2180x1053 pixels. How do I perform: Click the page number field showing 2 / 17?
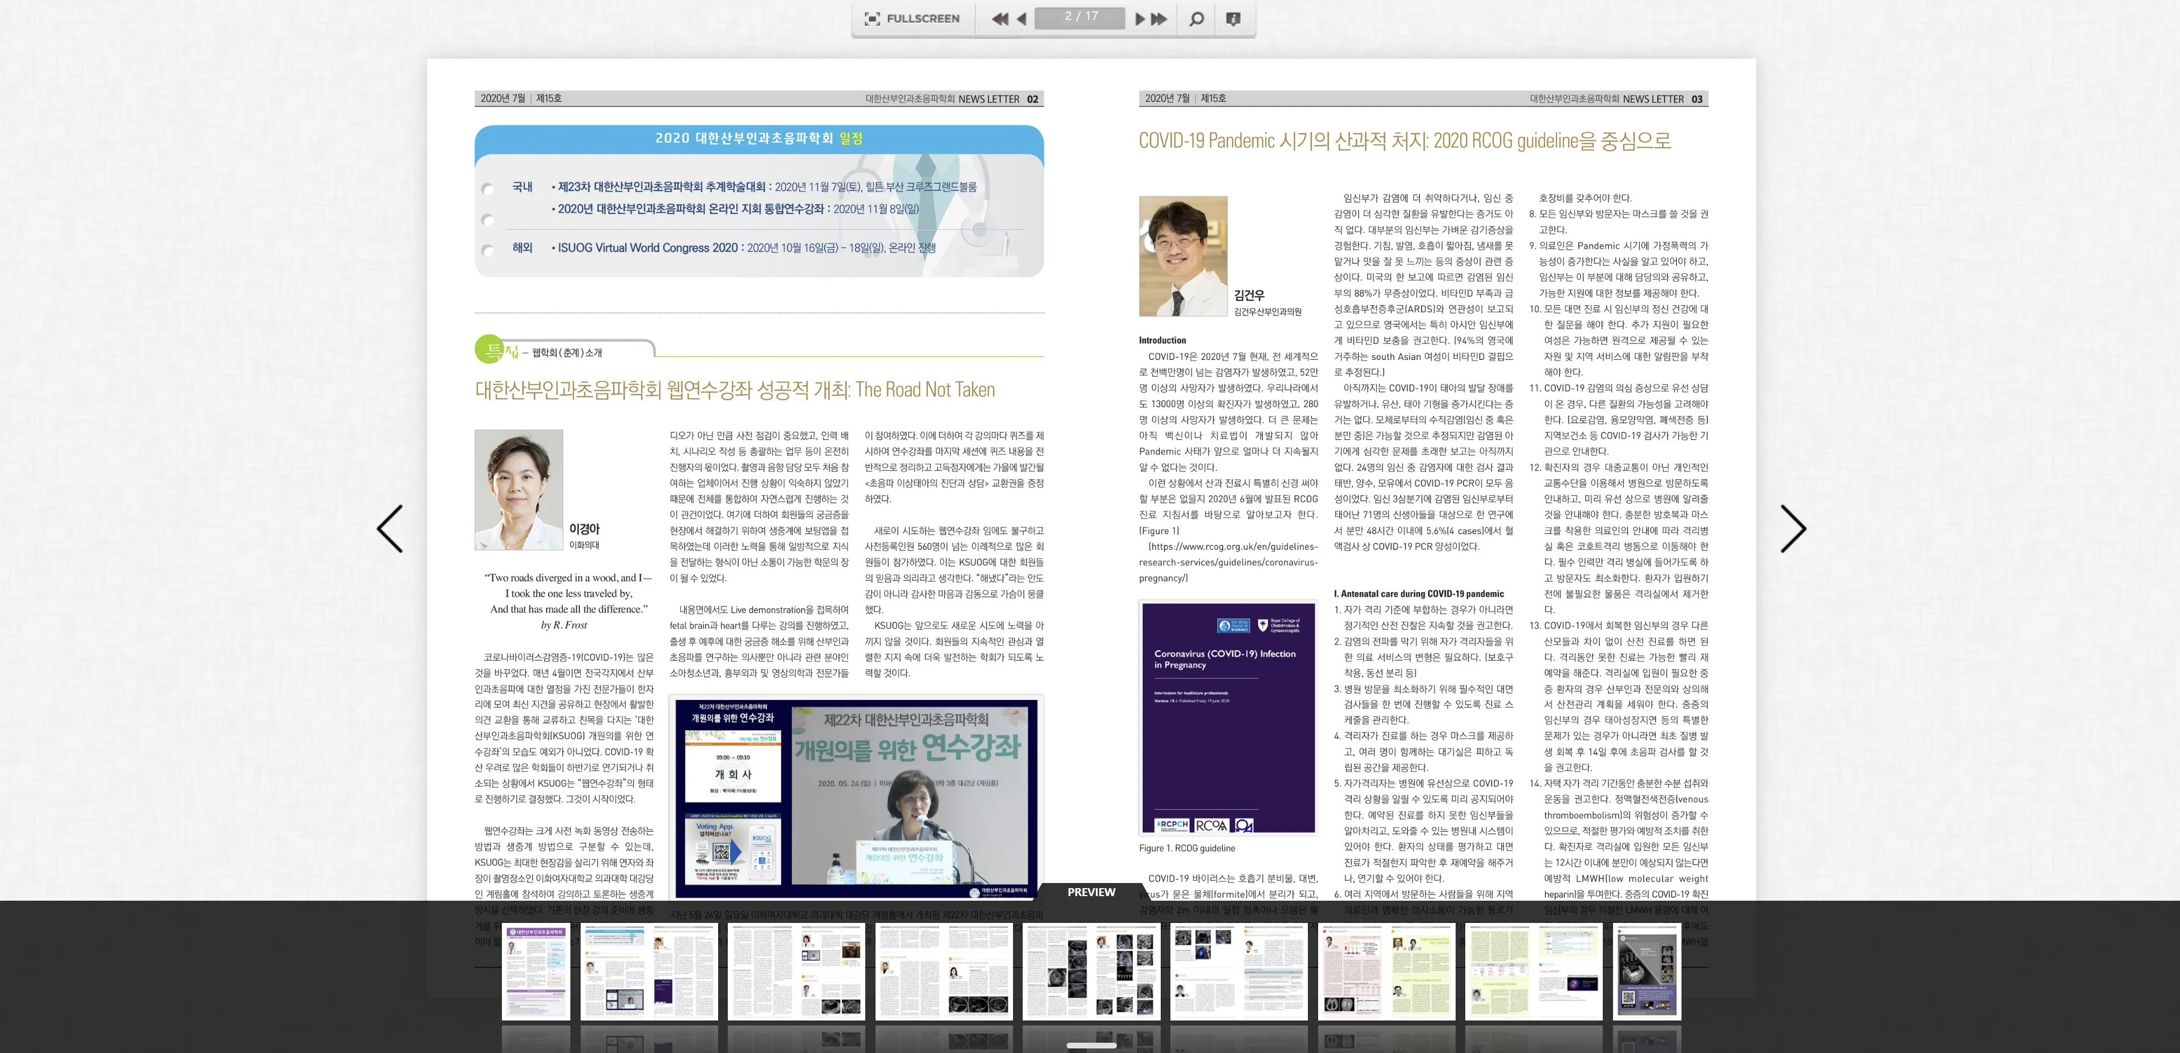pyautogui.click(x=1081, y=17)
